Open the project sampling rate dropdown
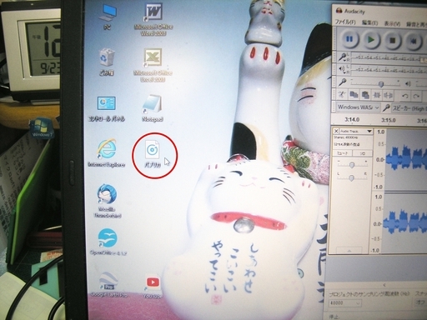Viewport: 427px width, 320px height. 345,302
